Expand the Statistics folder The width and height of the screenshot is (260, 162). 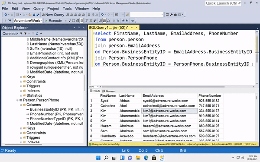(x=21, y=95)
